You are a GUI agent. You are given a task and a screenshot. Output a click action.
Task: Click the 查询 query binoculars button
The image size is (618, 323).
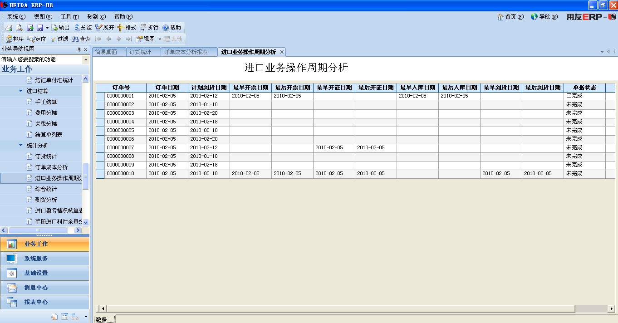81,39
